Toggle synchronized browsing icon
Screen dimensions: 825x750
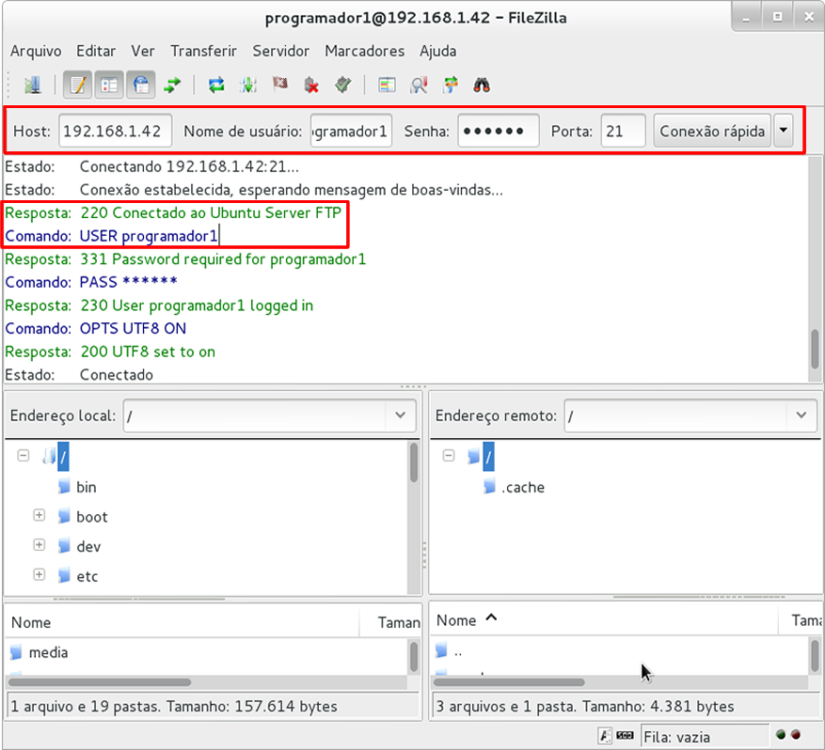(x=451, y=85)
